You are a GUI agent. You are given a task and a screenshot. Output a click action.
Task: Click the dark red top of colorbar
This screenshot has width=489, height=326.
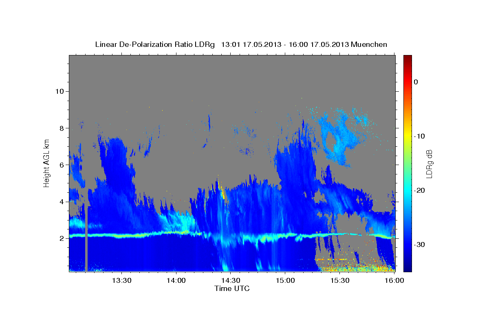click(407, 57)
